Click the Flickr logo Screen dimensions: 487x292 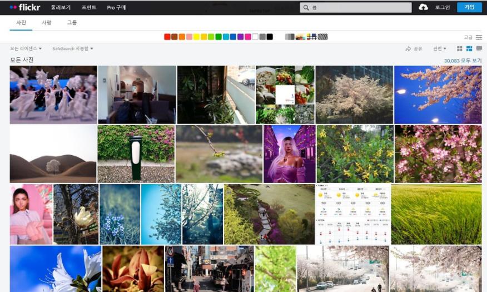coord(25,7)
